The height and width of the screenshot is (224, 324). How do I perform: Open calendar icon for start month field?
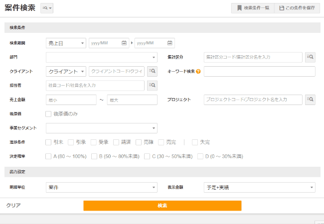tap(124, 43)
